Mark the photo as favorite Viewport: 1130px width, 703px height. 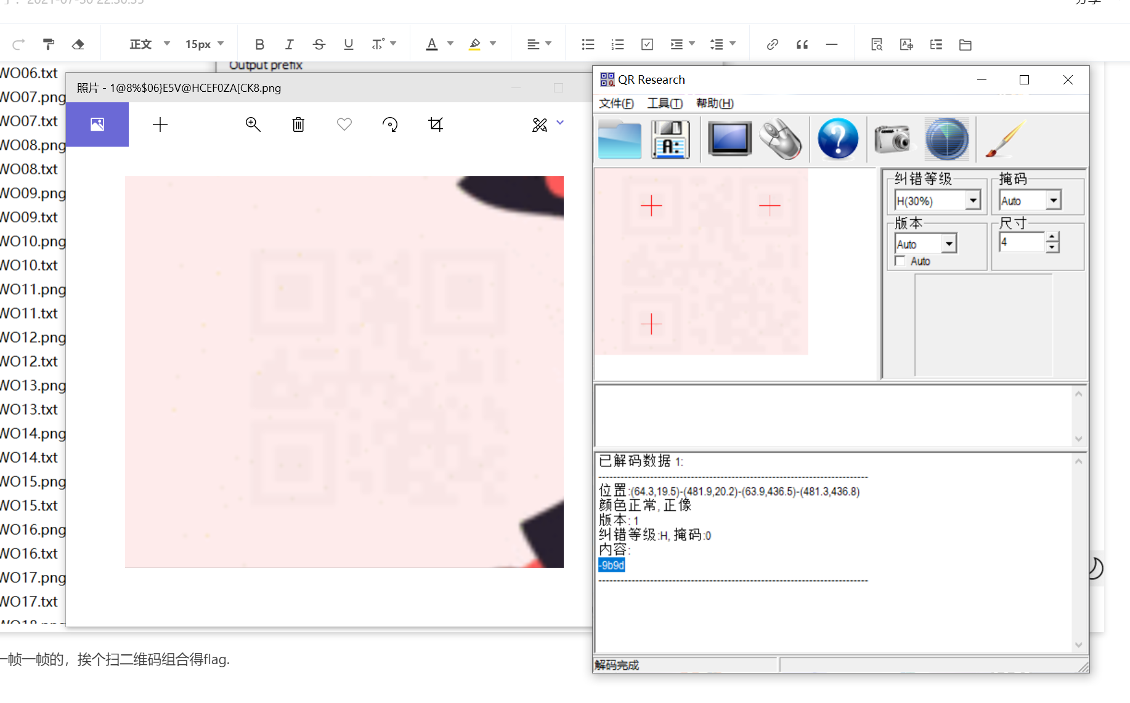[344, 124]
